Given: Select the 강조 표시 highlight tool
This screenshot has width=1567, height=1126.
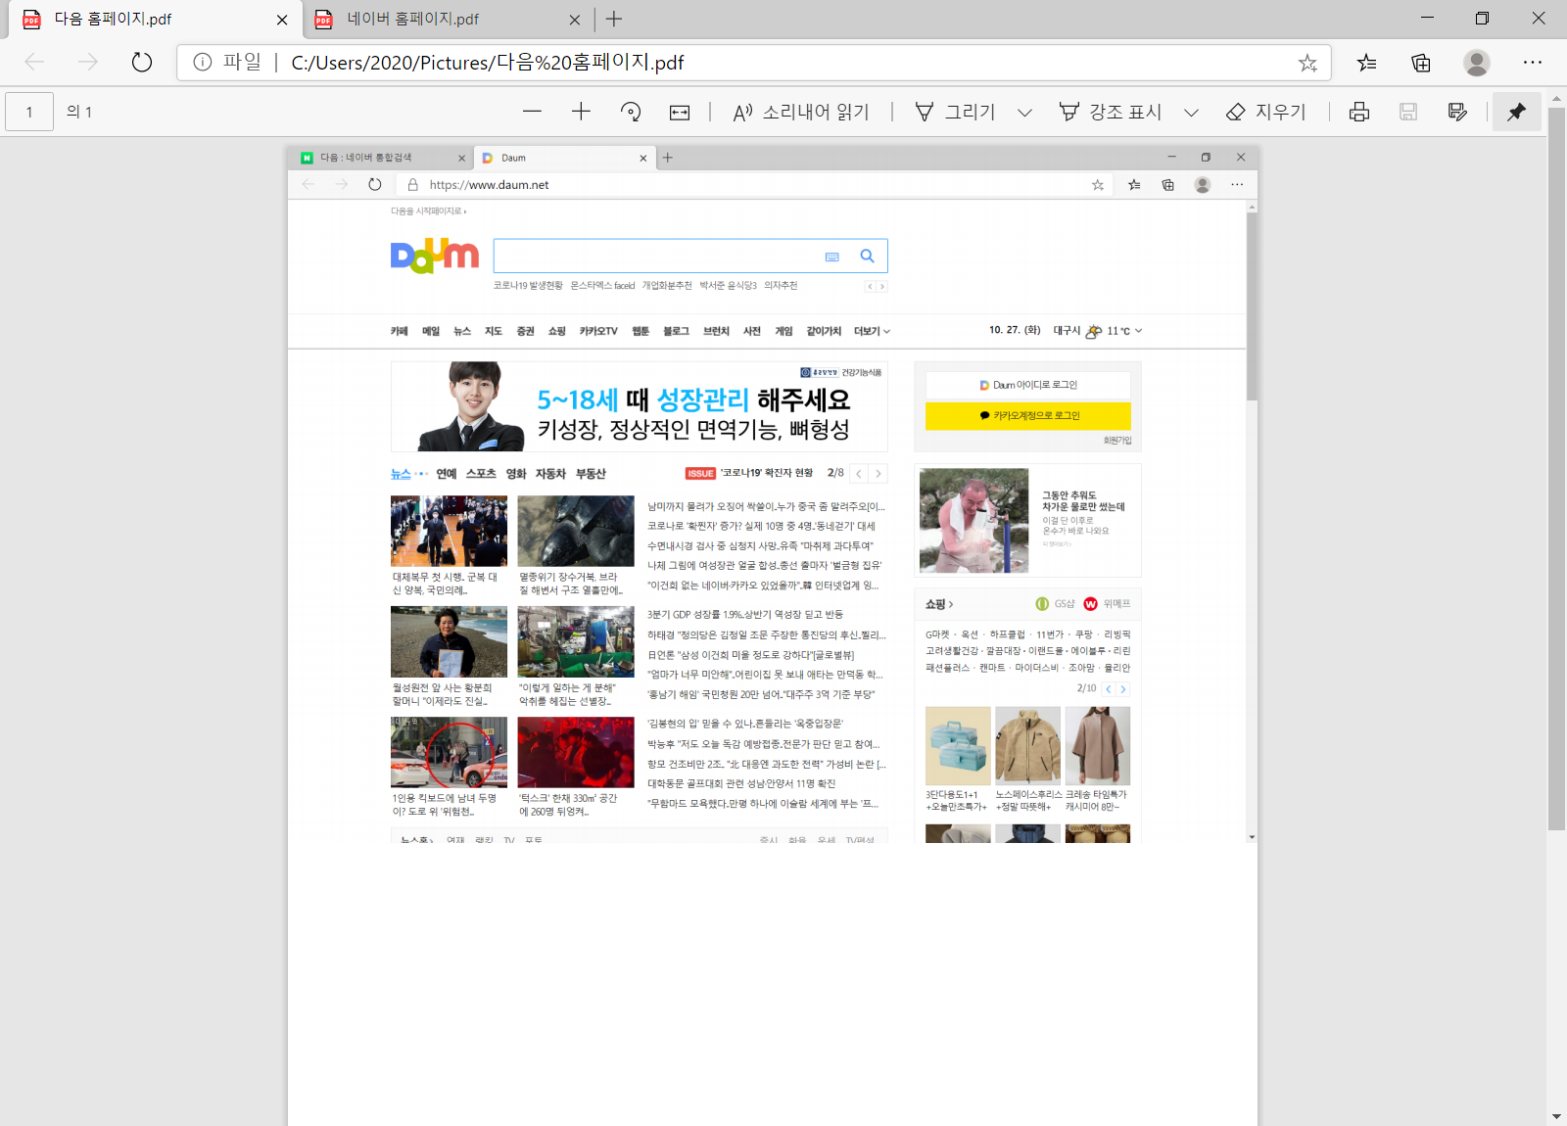Looking at the screenshot, I should point(1111,112).
